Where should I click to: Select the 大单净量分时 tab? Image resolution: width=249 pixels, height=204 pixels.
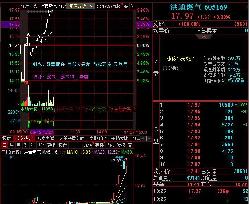point(72,138)
